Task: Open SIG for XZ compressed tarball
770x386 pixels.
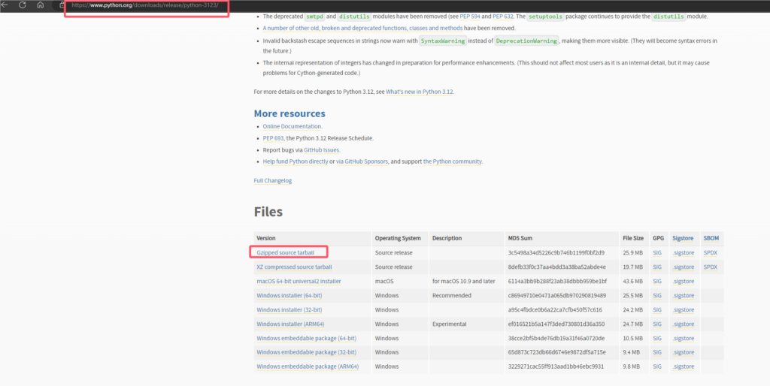Action: (657, 267)
